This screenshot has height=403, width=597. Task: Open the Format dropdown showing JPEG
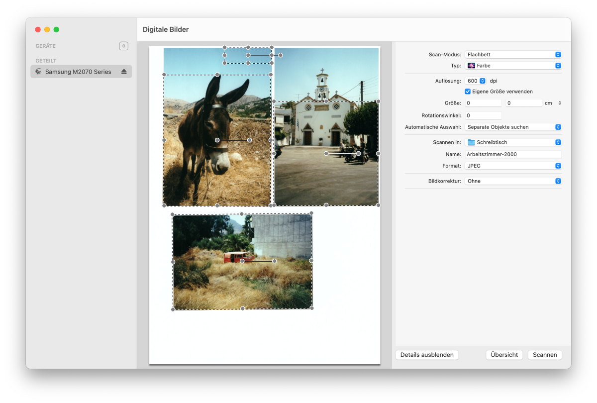click(513, 166)
